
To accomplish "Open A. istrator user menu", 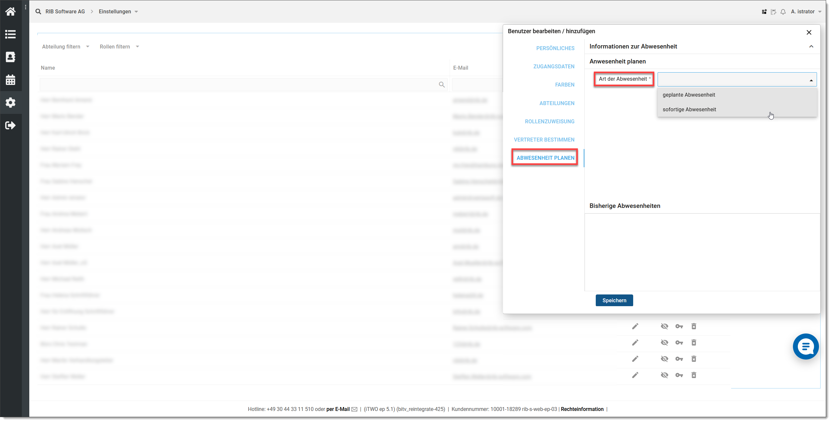I will 806,12.
